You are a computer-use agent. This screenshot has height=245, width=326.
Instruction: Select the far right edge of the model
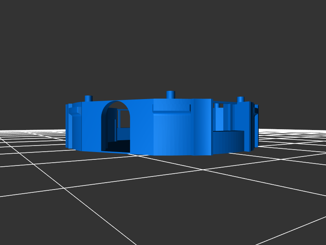coord(257,126)
